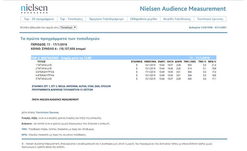Open the Top - 20 προγράμματα tab
The image size is (247, 151).
[x=39, y=19]
